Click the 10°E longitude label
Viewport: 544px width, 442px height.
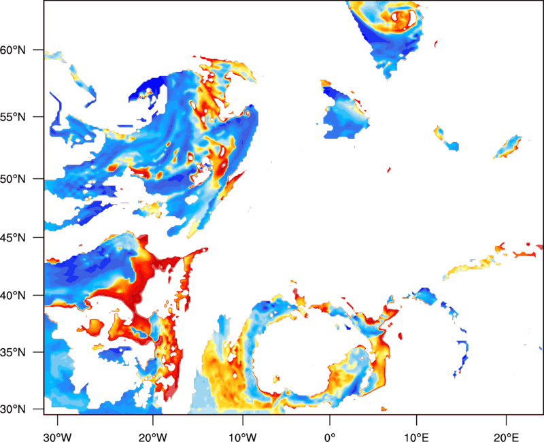pos(416,437)
